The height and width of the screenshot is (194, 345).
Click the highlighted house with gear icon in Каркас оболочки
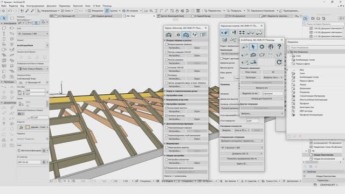coord(186,34)
